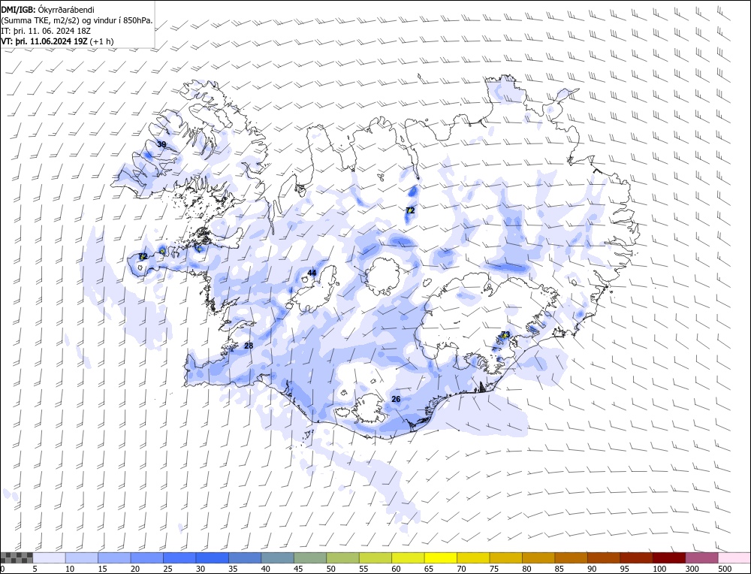751x574 pixels.
Task: Click the '75' legend scale label
Action: pos(493,569)
